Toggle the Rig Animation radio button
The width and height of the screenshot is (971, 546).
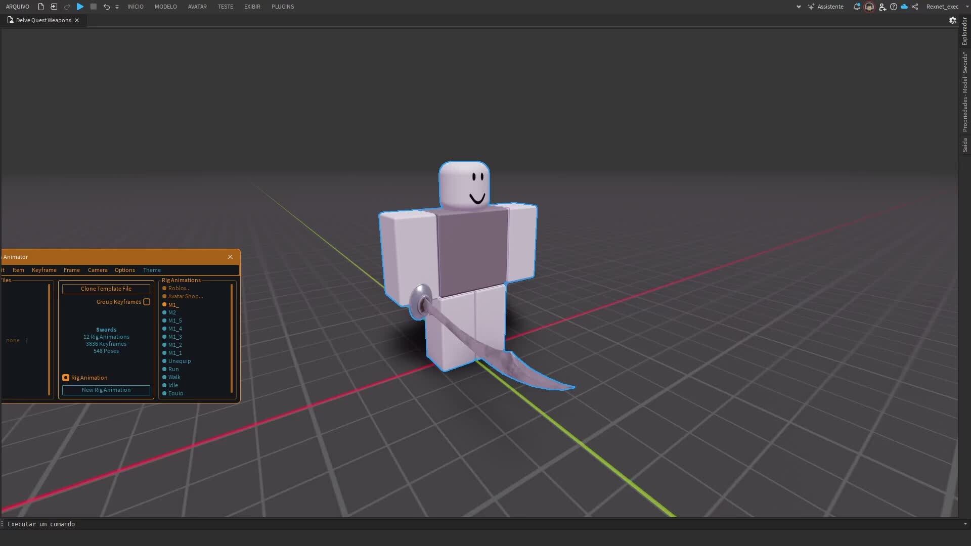pos(66,377)
